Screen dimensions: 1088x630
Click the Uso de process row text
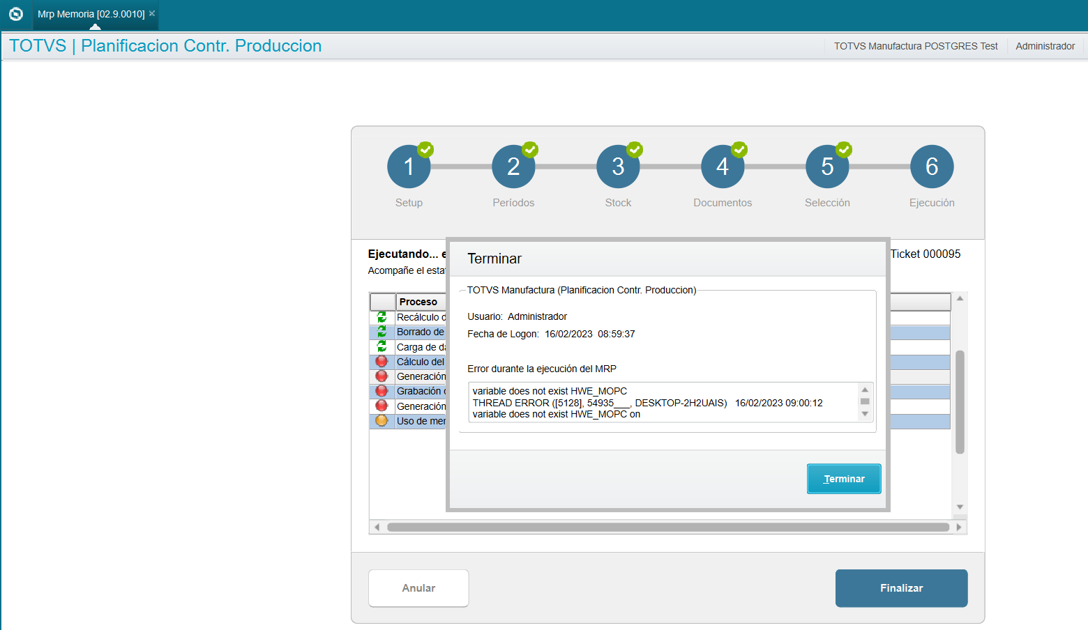pyautogui.click(x=421, y=421)
